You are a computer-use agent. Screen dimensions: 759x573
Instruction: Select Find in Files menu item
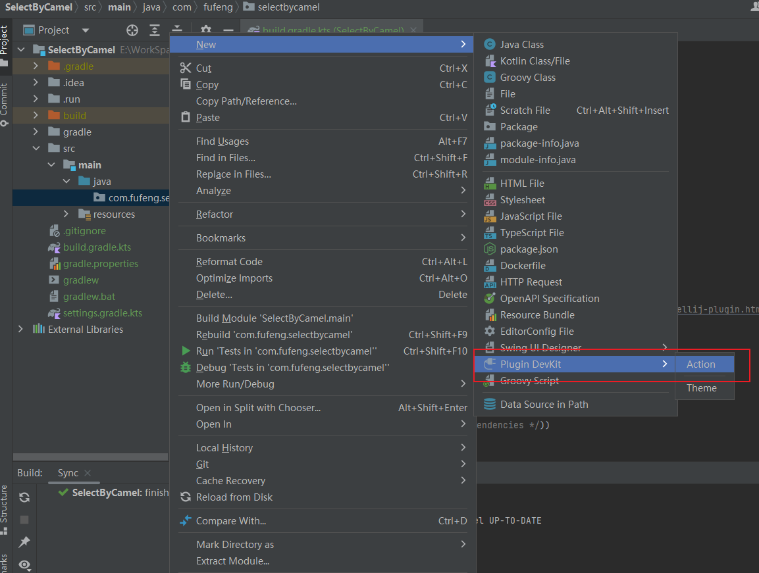323,158
